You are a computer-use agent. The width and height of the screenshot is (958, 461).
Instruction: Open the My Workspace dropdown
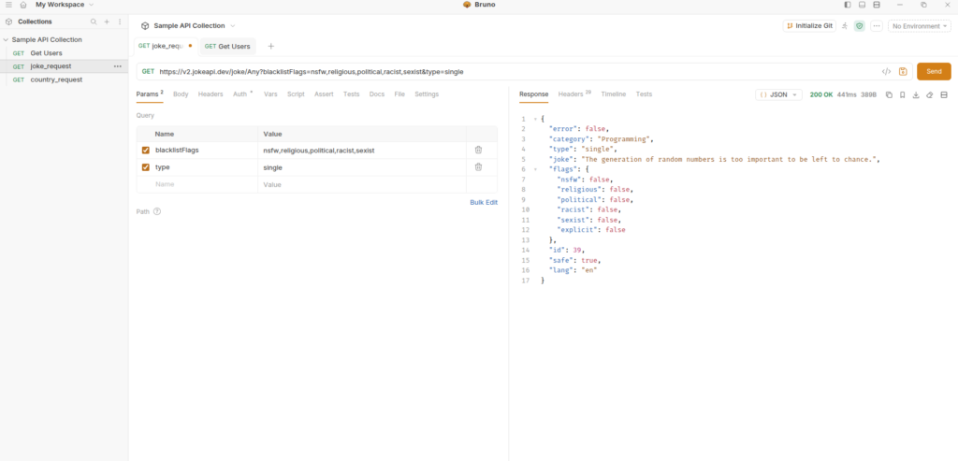coord(65,5)
